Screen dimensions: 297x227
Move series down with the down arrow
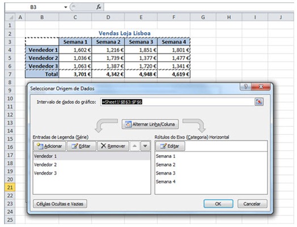(145, 146)
